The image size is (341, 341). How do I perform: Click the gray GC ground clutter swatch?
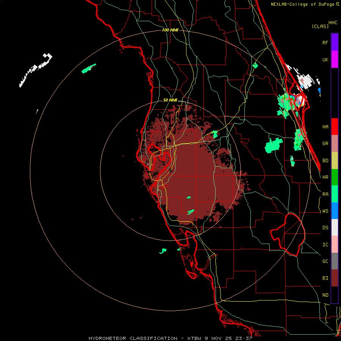335,261
